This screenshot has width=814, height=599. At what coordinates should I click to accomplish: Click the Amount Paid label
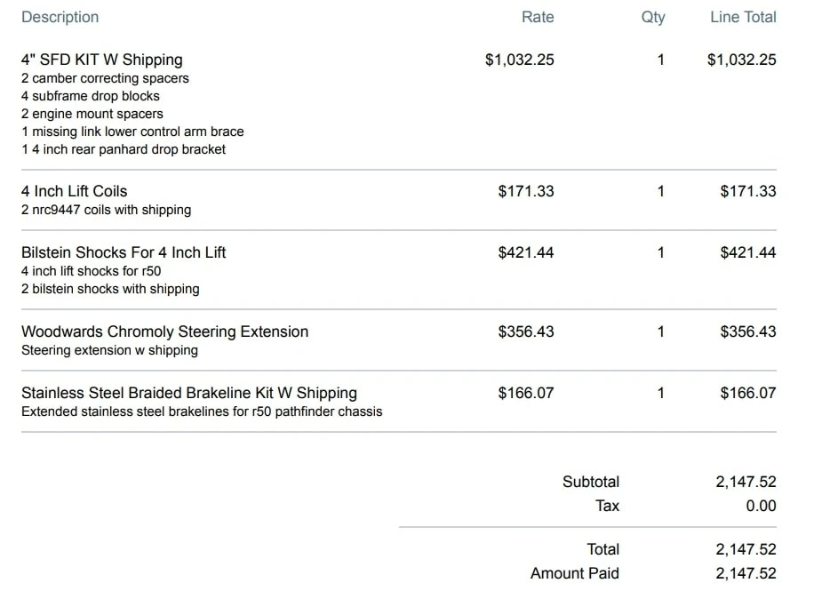tap(574, 573)
